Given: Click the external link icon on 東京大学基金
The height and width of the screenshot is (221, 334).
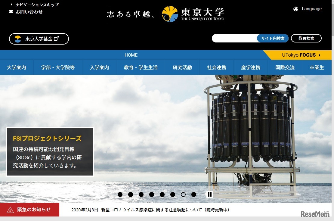Looking at the screenshot, I should 56,39.
